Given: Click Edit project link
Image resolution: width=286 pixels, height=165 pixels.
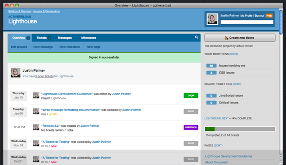Looking at the screenshot, I should coord(19,47).
